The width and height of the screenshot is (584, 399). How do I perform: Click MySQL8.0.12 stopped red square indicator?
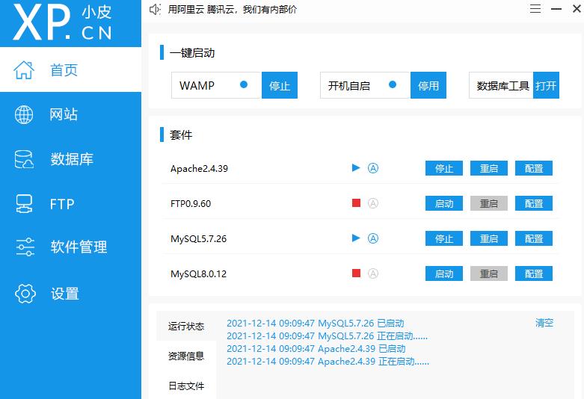coord(356,273)
